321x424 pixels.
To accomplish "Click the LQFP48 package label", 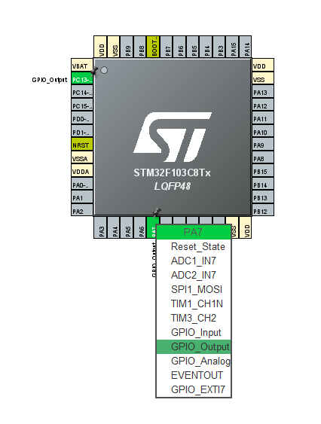I will (173, 186).
